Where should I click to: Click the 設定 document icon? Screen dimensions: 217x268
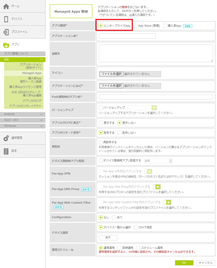pyautogui.click(x=6, y=151)
